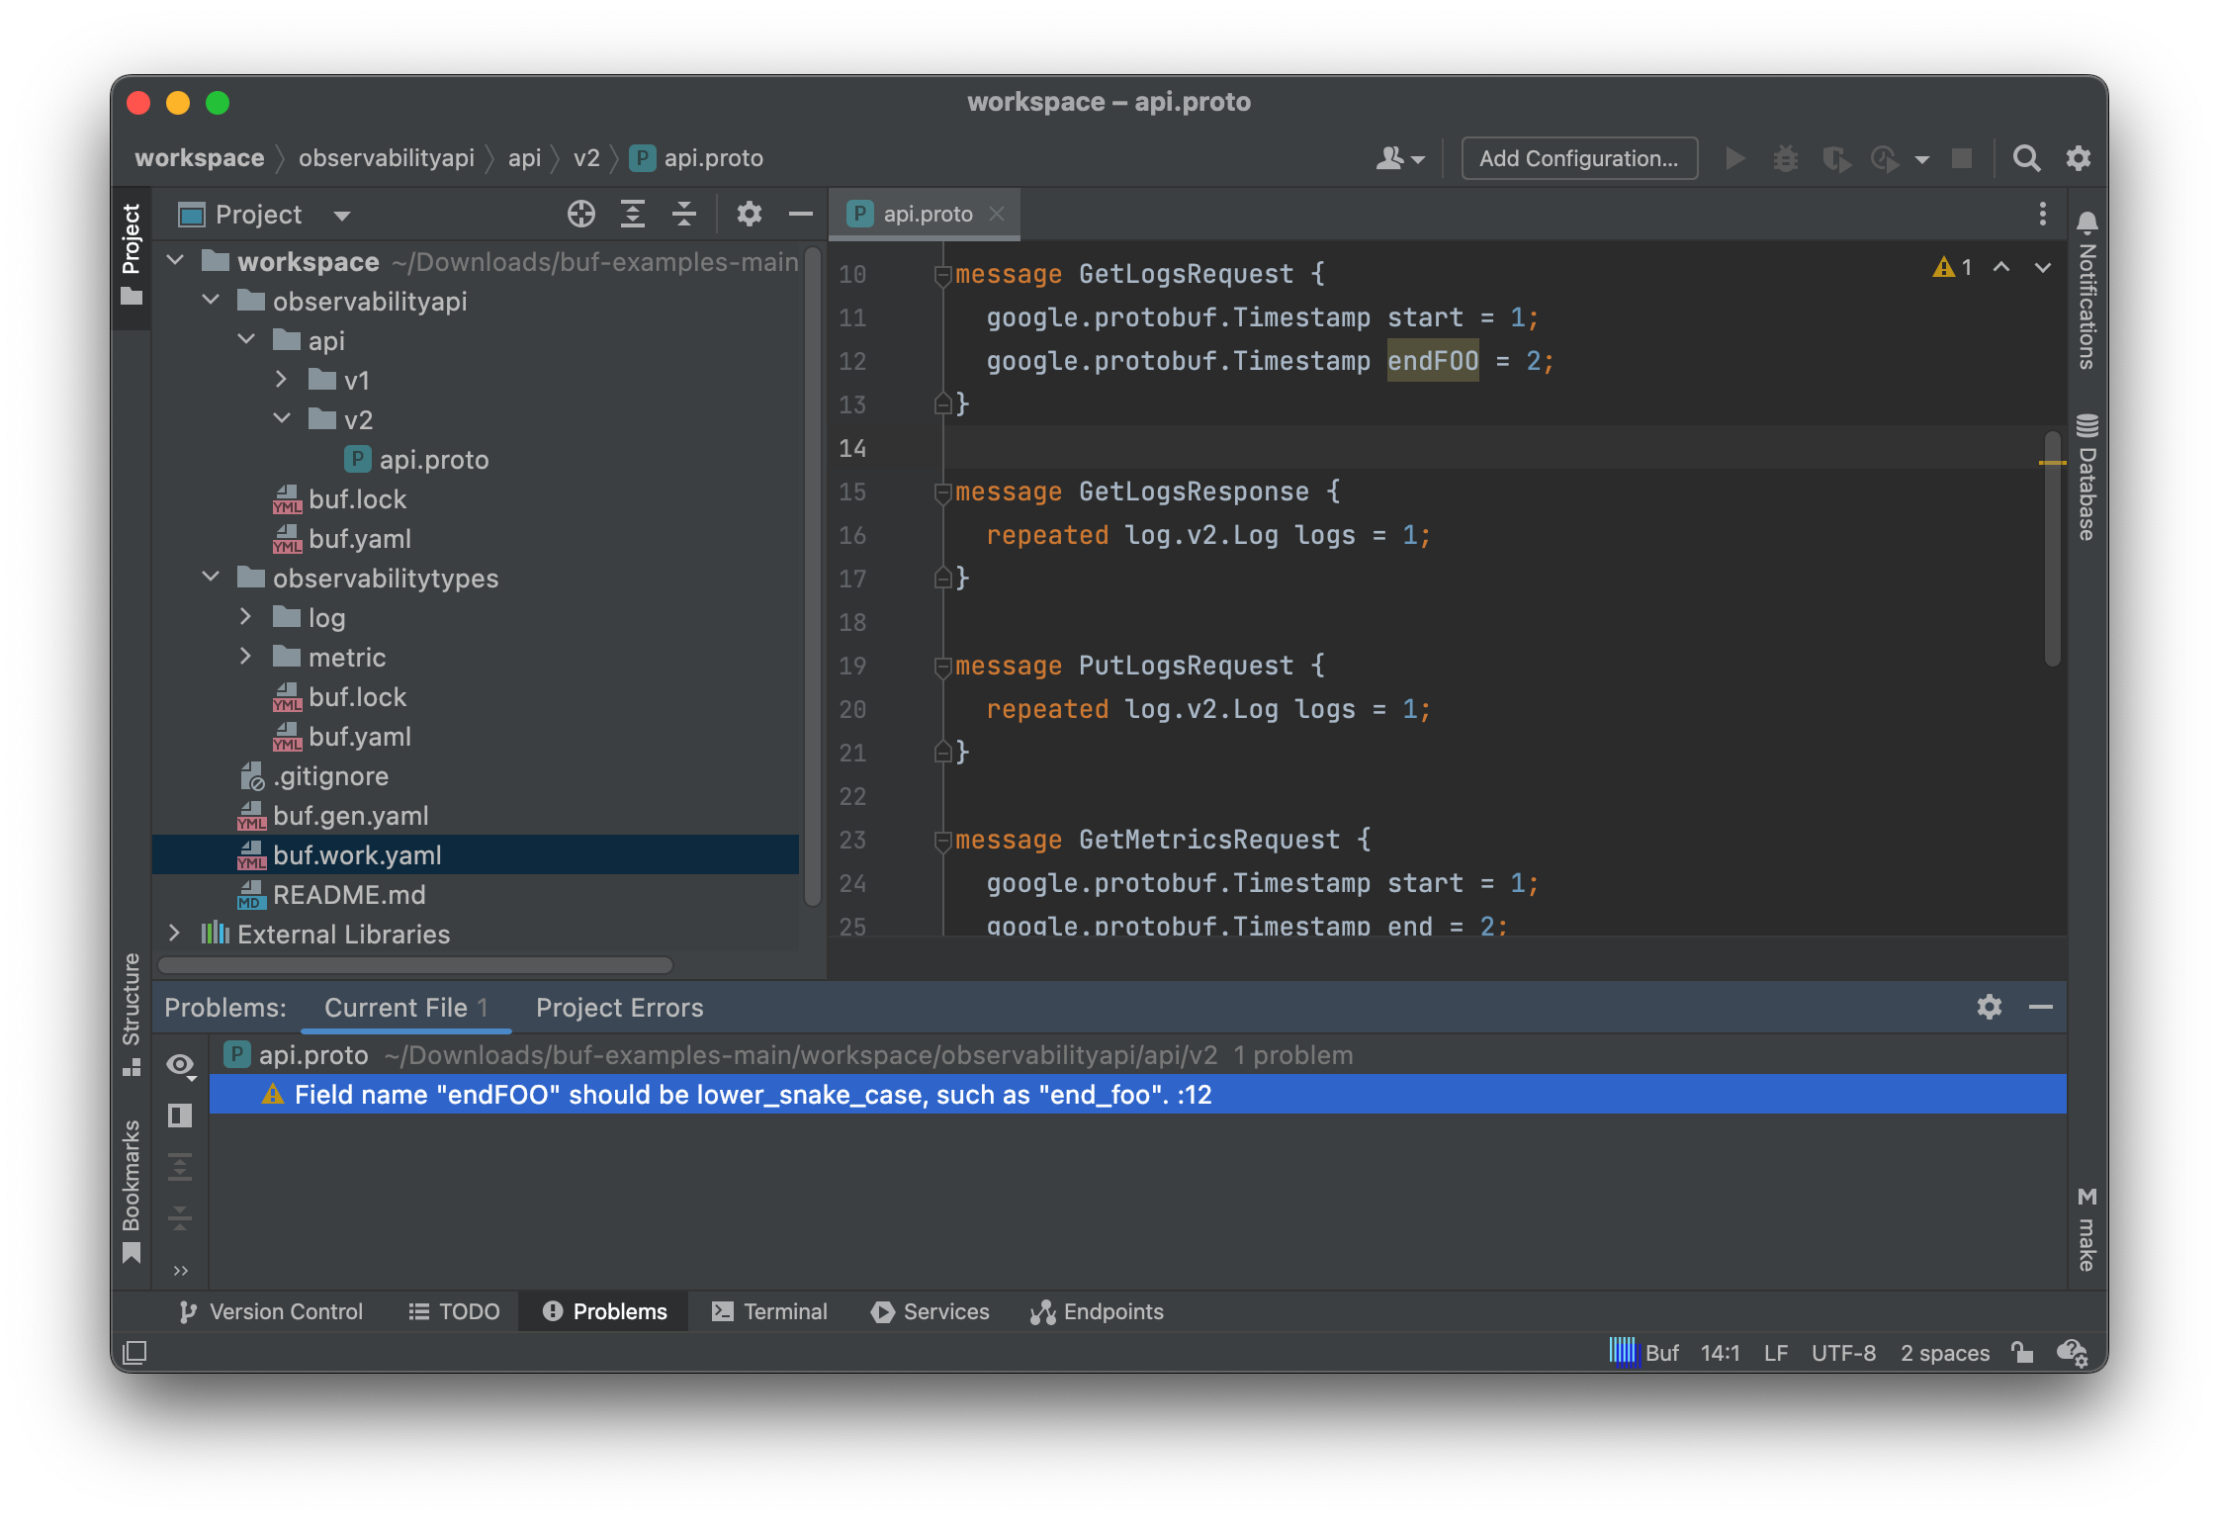
Task: Switch to the Project Errors tab
Action: pos(619,1007)
